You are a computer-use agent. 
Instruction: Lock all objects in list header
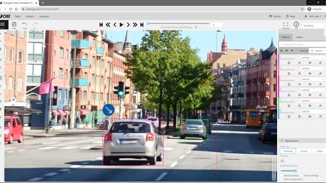281,51
